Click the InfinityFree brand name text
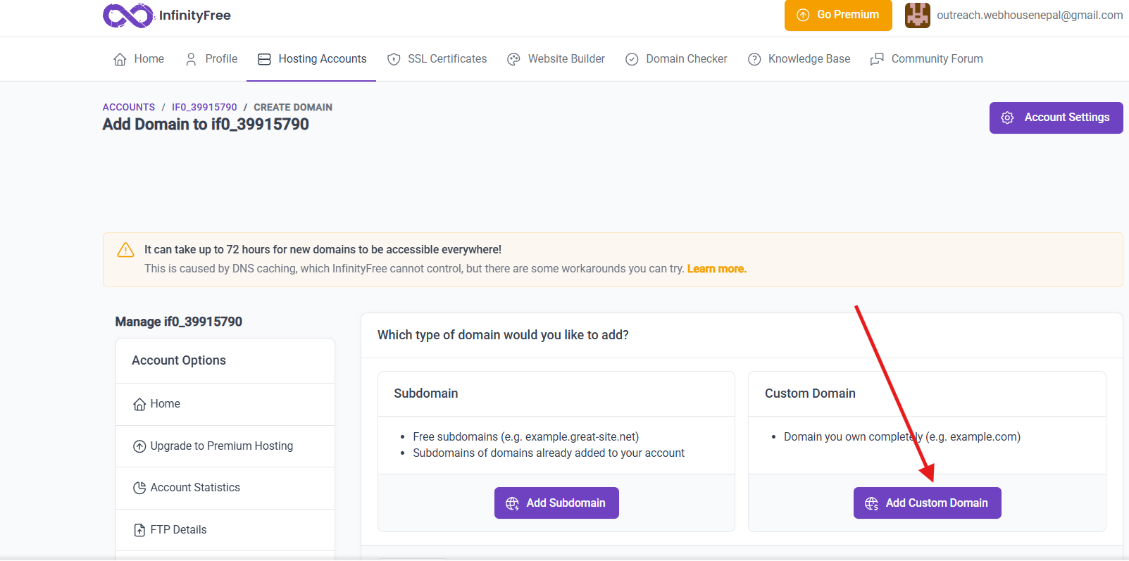The image size is (1129, 561). pos(195,15)
